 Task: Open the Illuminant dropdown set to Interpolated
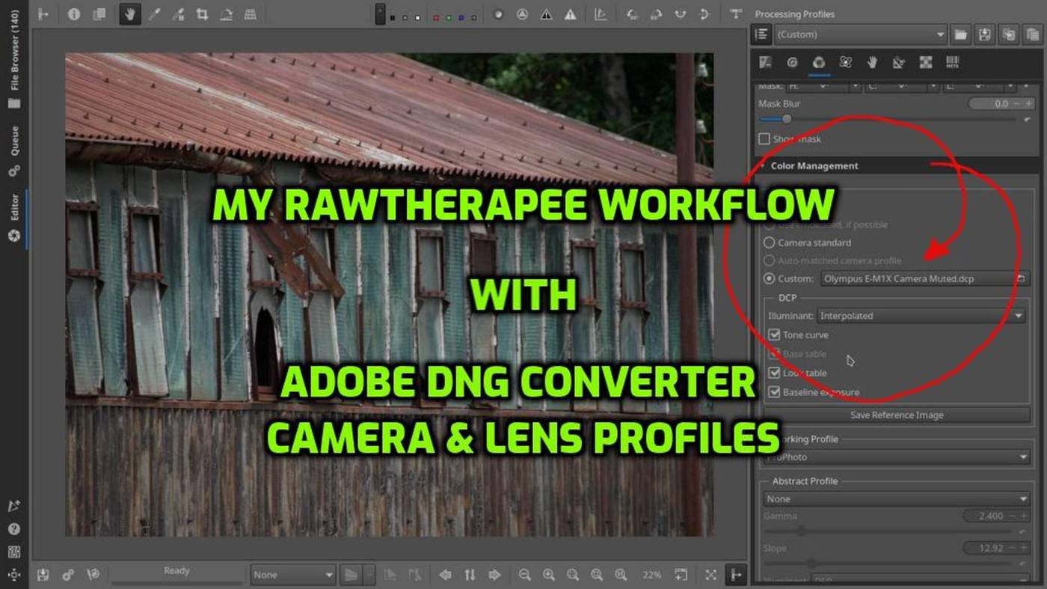[x=922, y=316]
